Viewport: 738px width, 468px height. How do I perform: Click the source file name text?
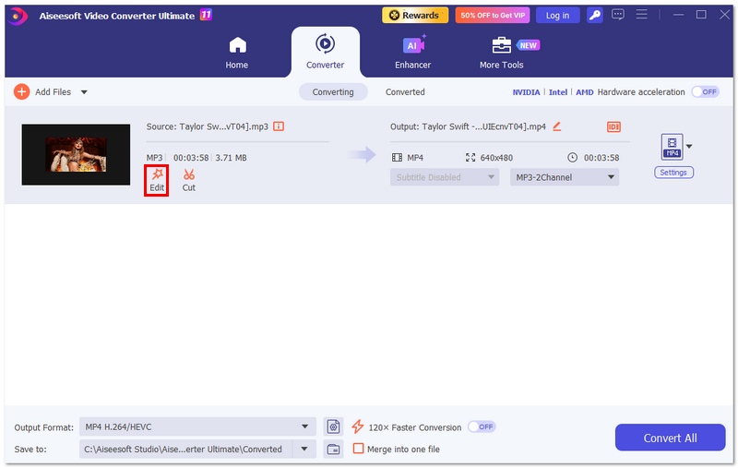coord(207,126)
